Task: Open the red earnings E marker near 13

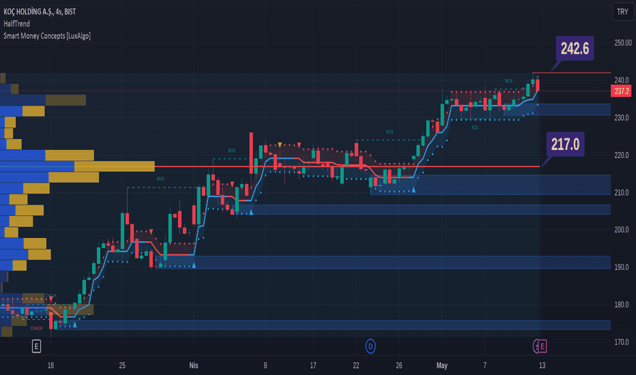Action: 543,346
